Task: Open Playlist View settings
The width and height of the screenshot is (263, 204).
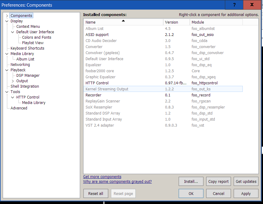Action: click(33, 43)
